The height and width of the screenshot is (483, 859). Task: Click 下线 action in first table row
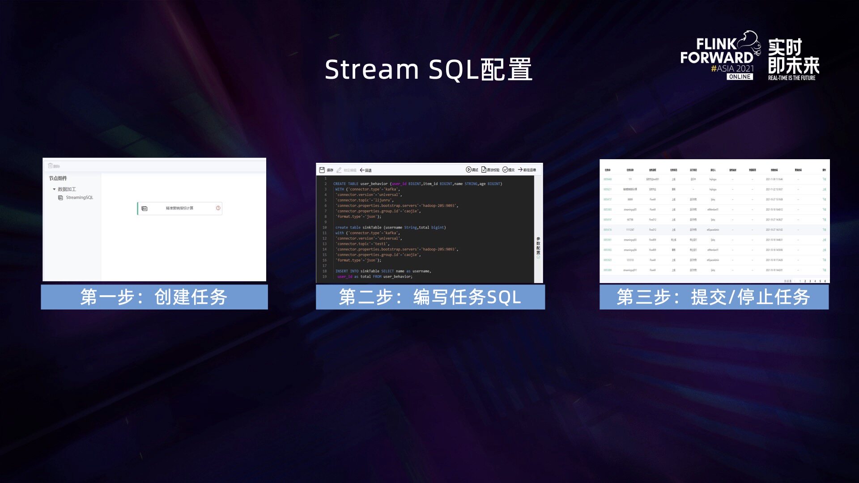click(824, 179)
